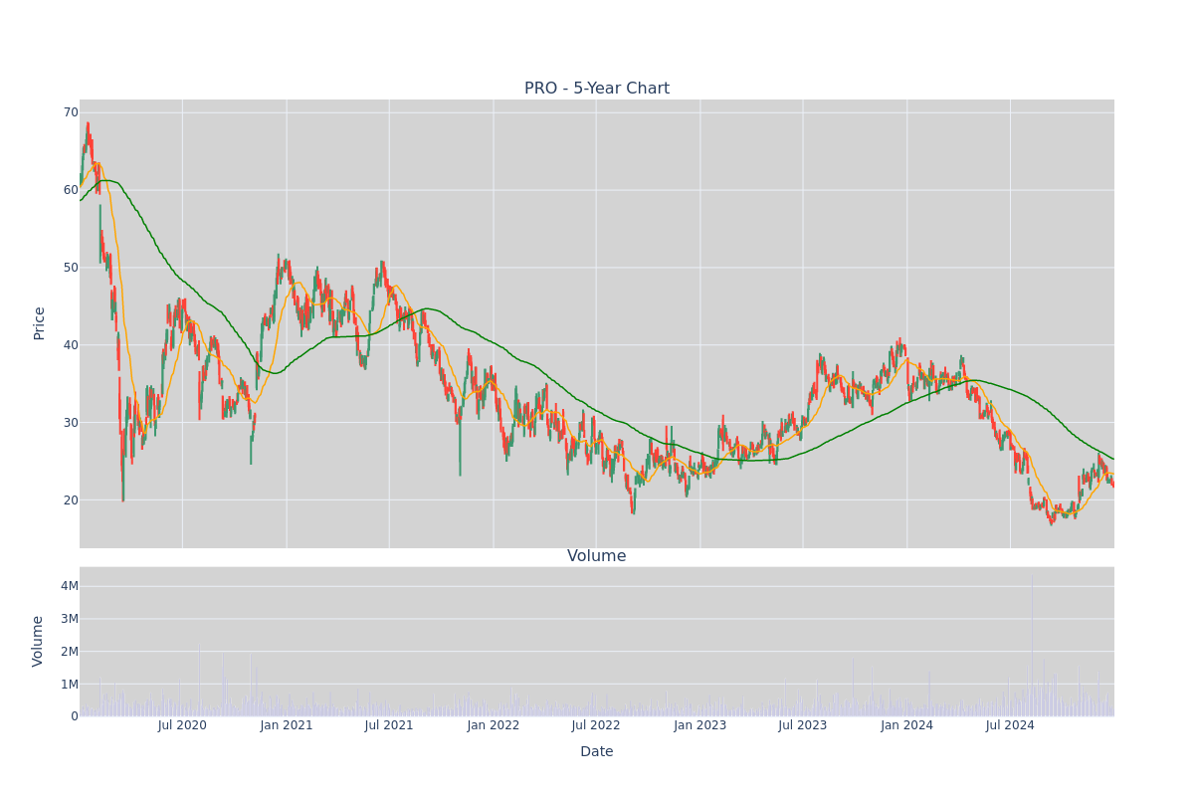Click the price tick label '50'
The width and height of the screenshot is (1194, 796).
click(71, 268)
